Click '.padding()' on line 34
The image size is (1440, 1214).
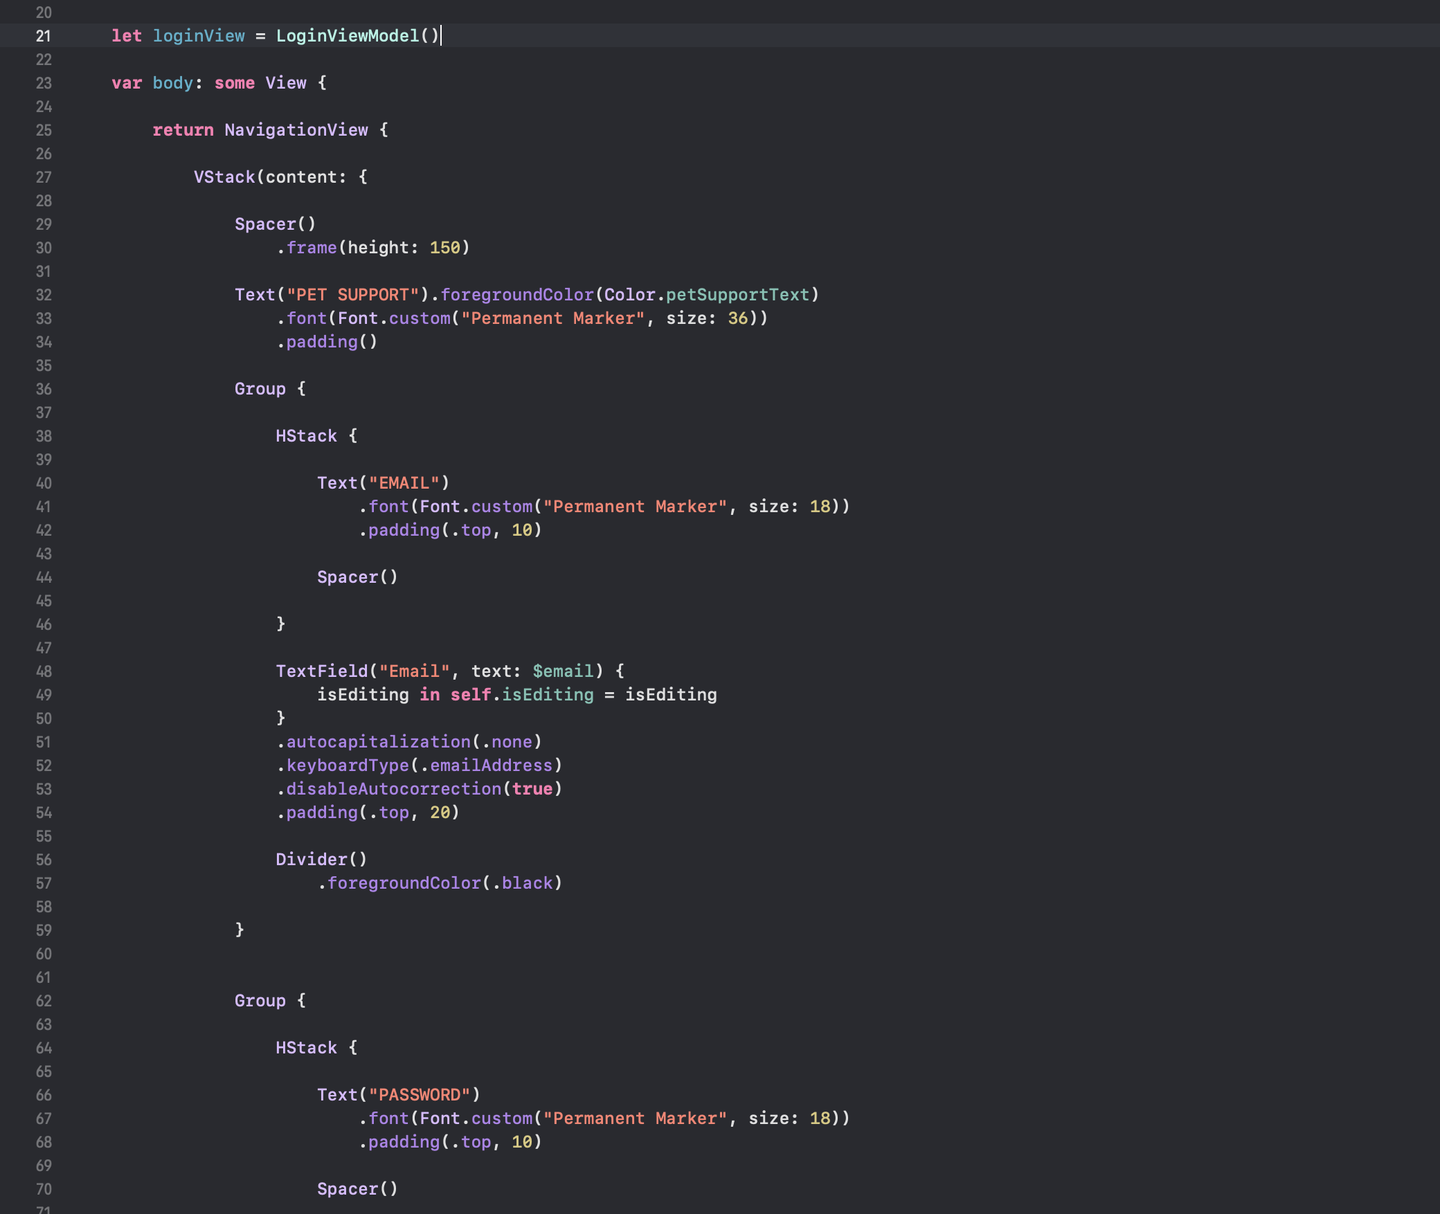(327, 342)
